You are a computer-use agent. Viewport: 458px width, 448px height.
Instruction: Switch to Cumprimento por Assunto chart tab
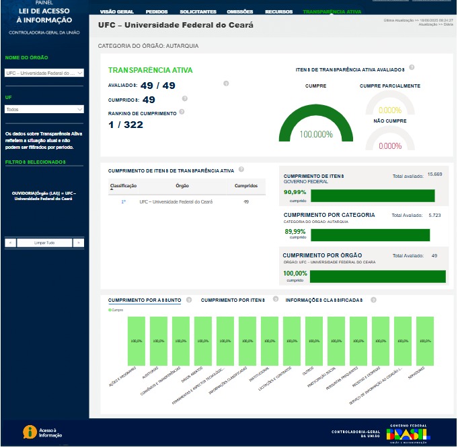(x=145, y=300)
